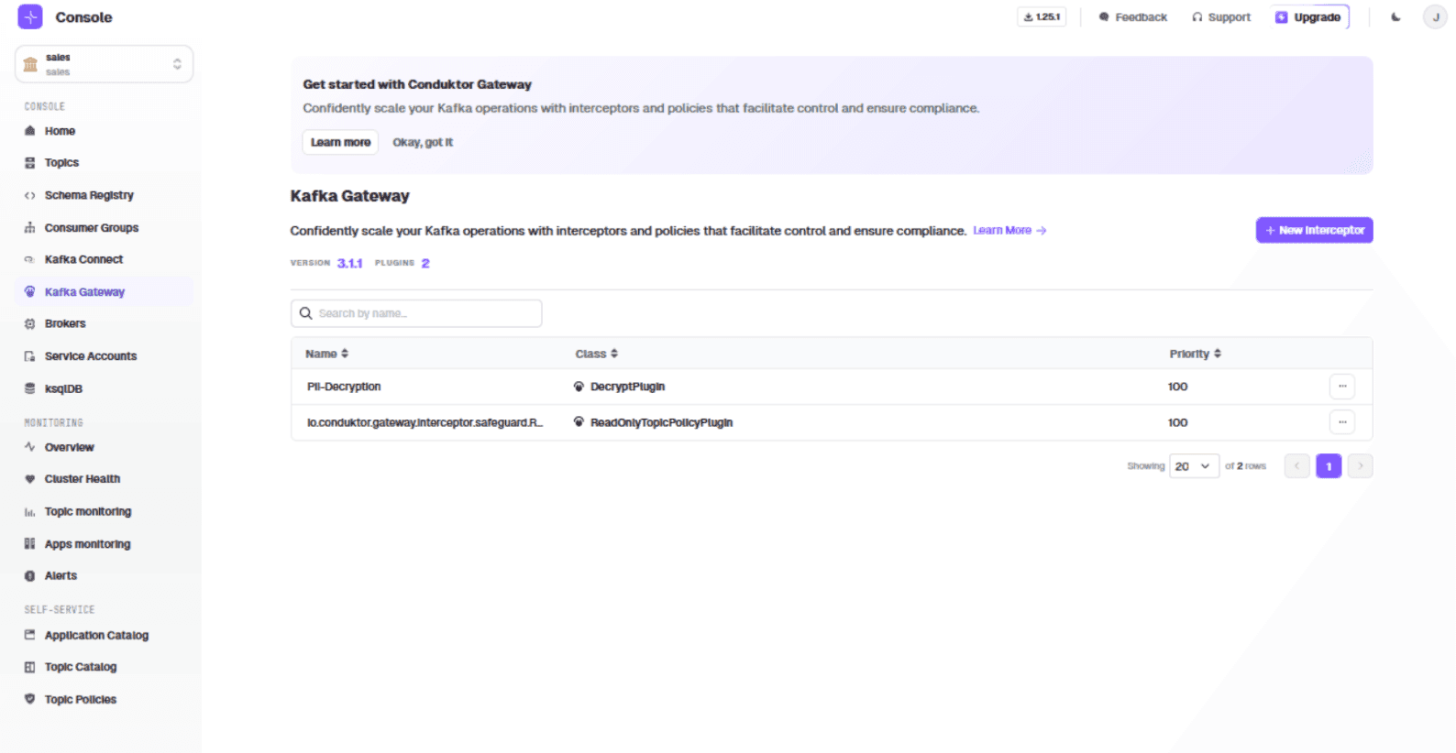Click the Support headset link

pos(1221,17)
